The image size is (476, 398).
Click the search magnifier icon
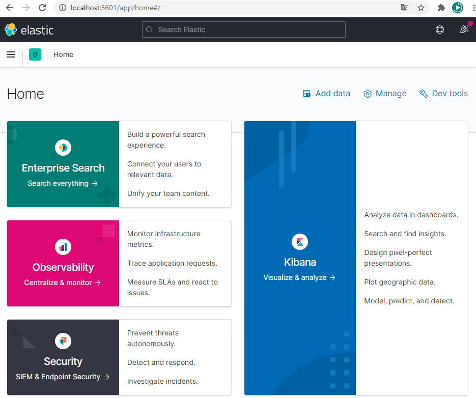[149, 30]
